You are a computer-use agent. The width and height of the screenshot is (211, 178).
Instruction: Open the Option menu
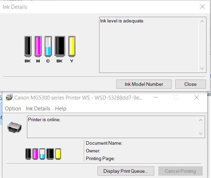point(13,109)
